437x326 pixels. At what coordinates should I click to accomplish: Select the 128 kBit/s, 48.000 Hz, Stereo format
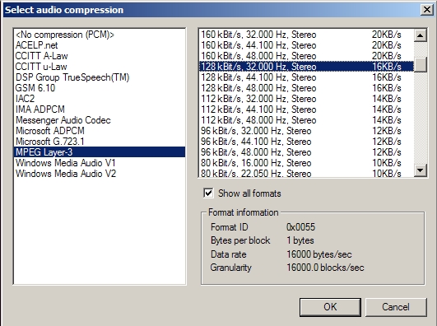tap(306, 88)
